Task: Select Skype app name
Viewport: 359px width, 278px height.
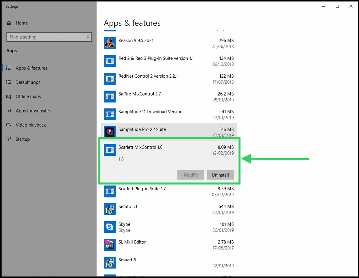Action: (x=124, y=224)
